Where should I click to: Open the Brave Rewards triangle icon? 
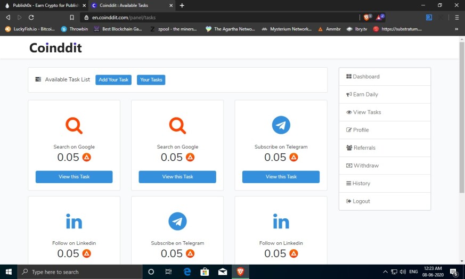point(380,18)
